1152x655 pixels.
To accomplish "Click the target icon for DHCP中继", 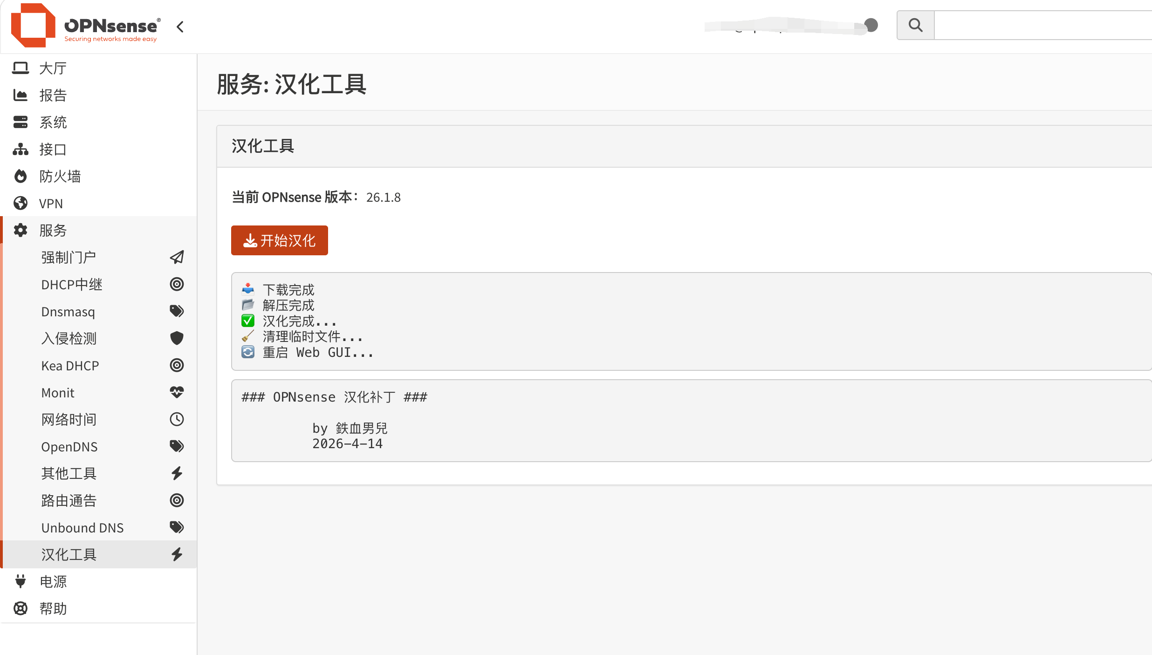I will tap(177, 284).
